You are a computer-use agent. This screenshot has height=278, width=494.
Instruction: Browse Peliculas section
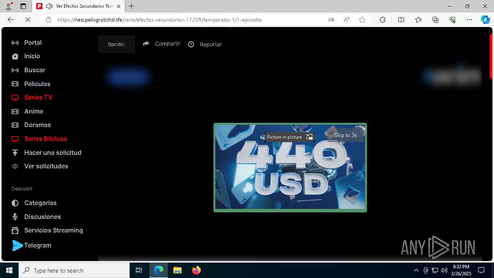pos(37,84)
